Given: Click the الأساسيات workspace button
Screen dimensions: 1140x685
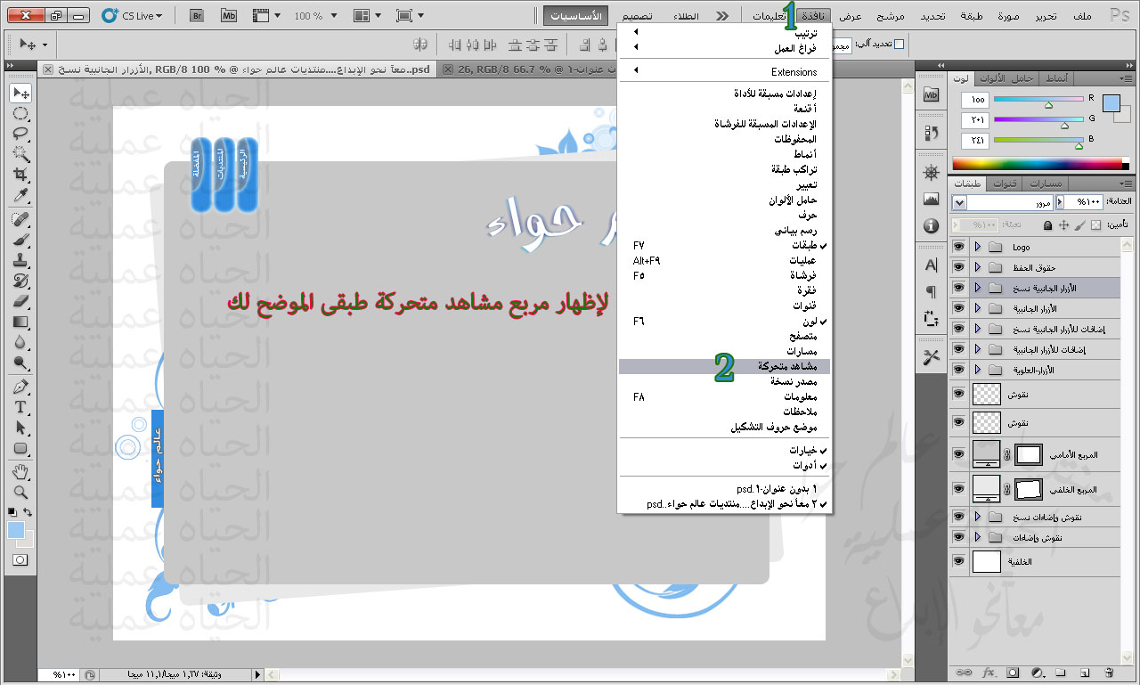Looking at the screenshot, I should (575, 16).
